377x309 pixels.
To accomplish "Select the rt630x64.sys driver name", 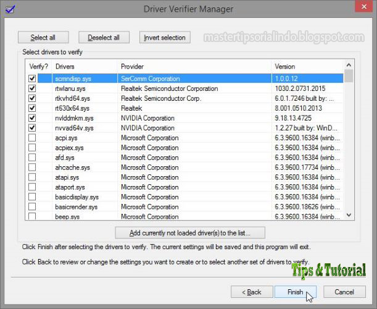I will coord(72,108).
